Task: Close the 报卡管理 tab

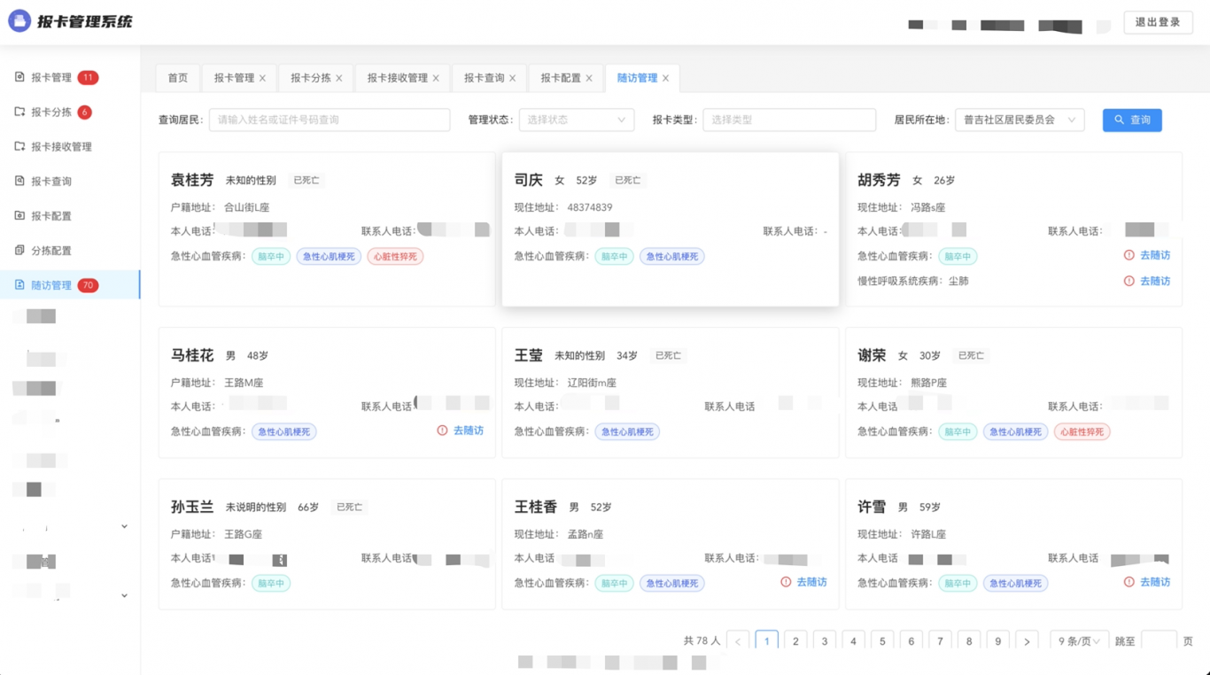Action: tap(262, 78)
